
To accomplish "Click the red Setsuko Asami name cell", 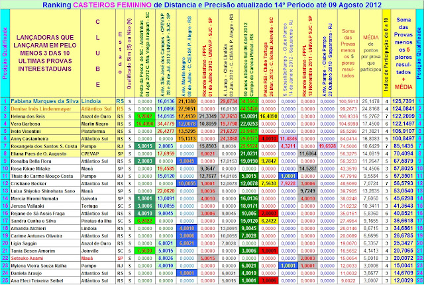I will [x=45, y=259].
